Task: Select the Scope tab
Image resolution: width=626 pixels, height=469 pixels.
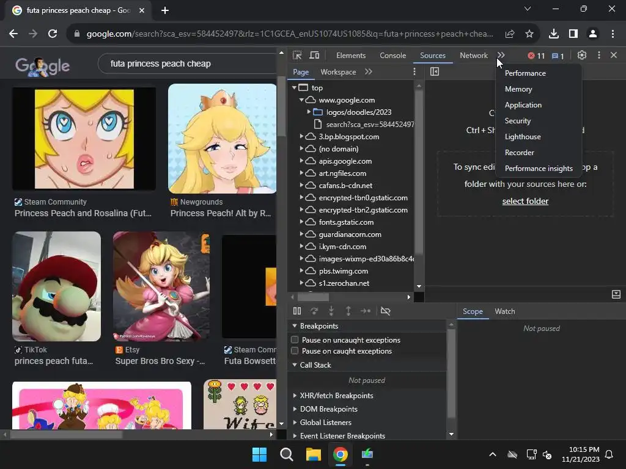Action: 473,311
